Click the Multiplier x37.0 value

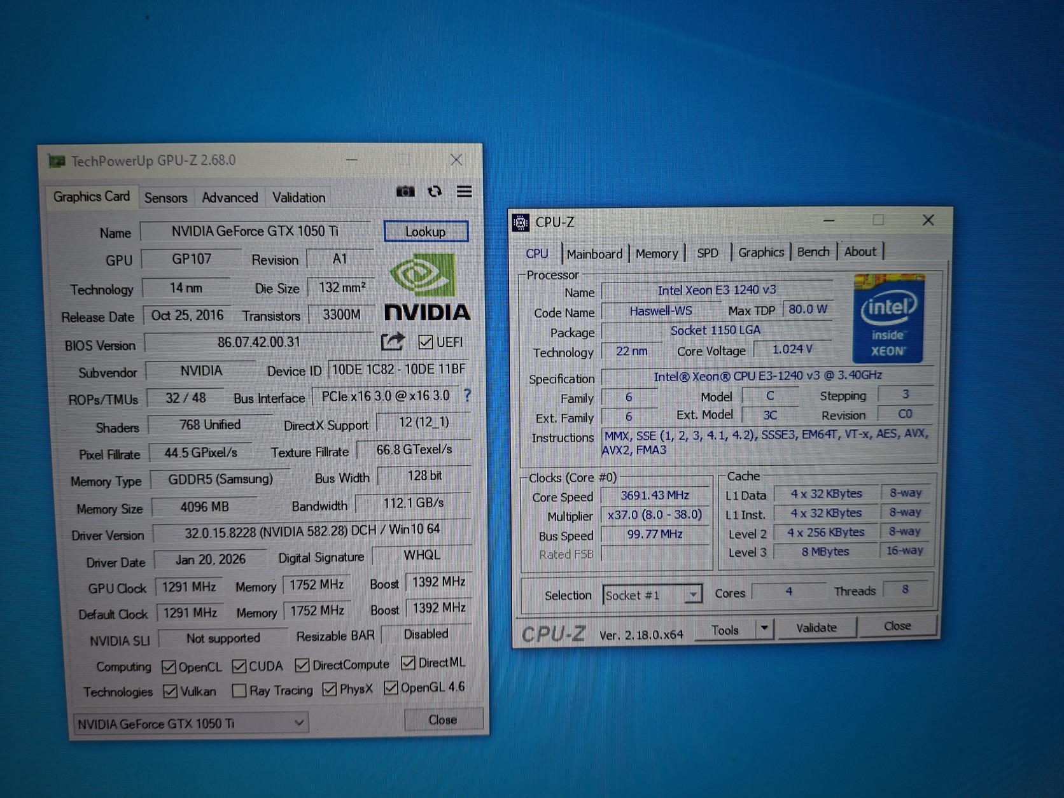[x=655, y=515]
